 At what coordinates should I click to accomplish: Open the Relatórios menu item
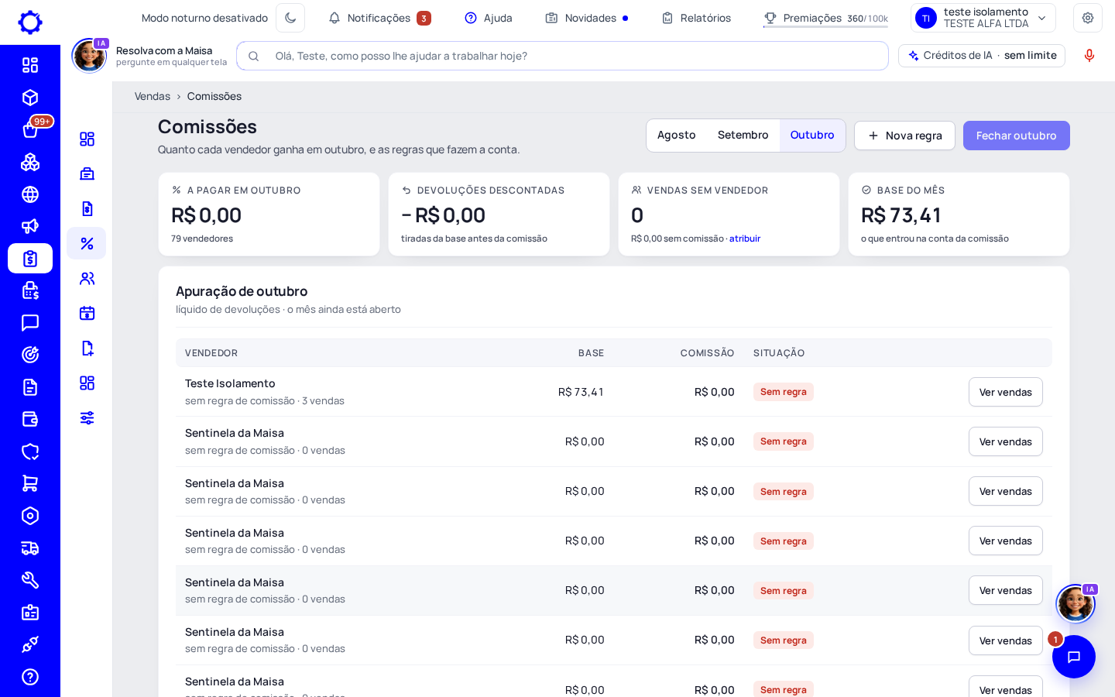pyautogui.click(x=696, y=18)
